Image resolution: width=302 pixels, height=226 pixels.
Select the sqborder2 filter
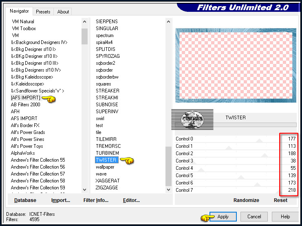(x=105, y=63)
